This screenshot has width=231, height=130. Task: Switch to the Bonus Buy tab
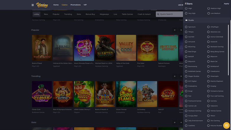[90, 14]
